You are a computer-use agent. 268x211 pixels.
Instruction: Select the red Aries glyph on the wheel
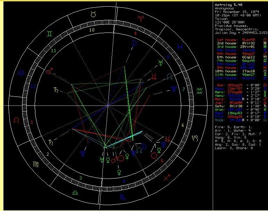(141, 19)
